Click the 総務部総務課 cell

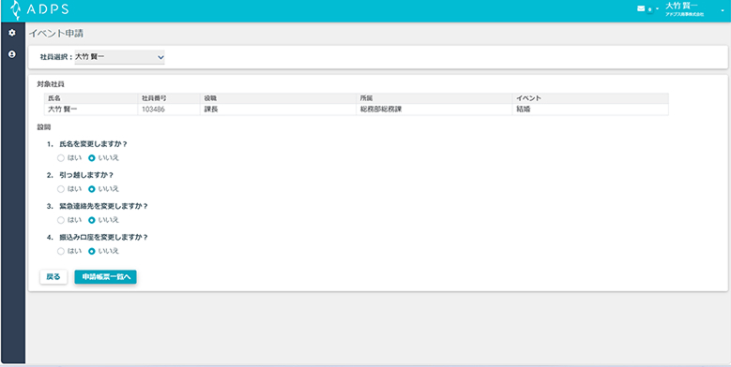tap(434, 110)
